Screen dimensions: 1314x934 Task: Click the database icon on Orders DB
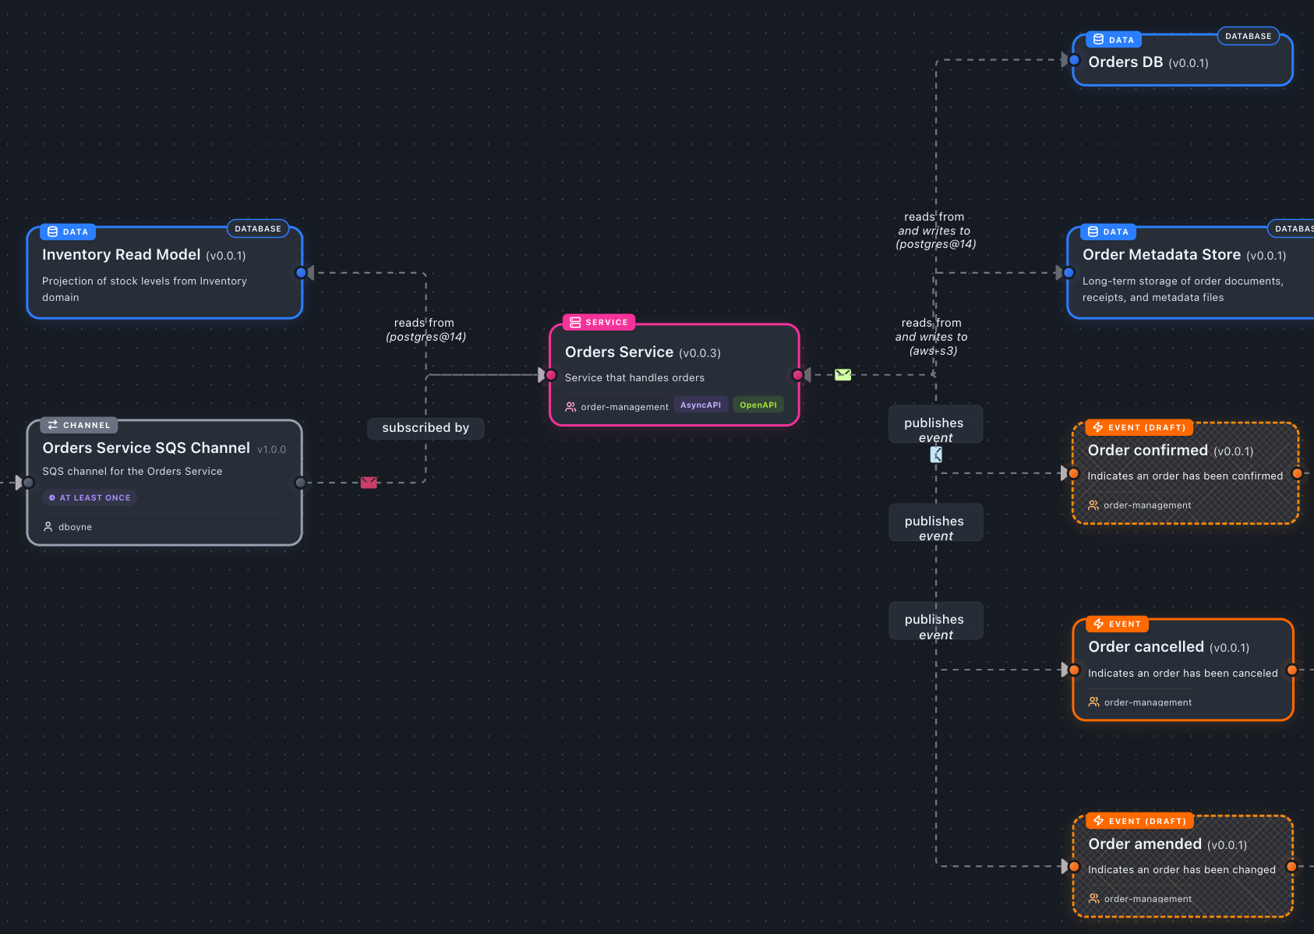(x=1098, y=40)
